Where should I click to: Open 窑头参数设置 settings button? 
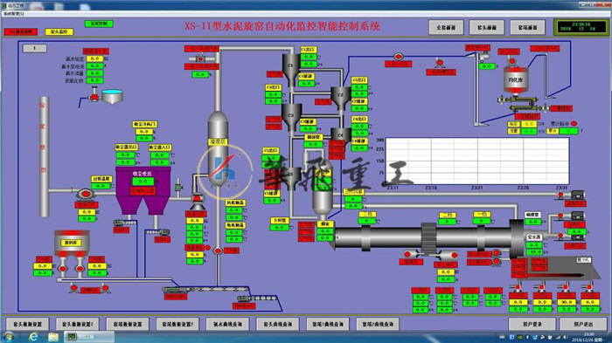[27, 324]
